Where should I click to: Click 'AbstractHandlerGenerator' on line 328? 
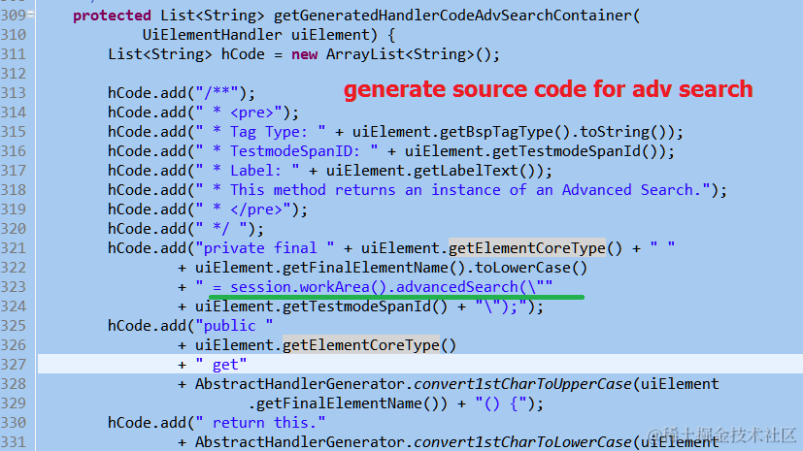tap(299, 384)
